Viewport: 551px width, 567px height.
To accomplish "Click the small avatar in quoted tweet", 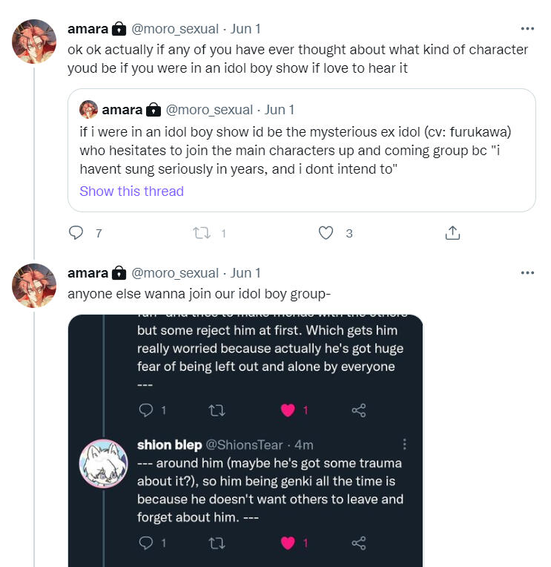I will [x=89, y=110].
